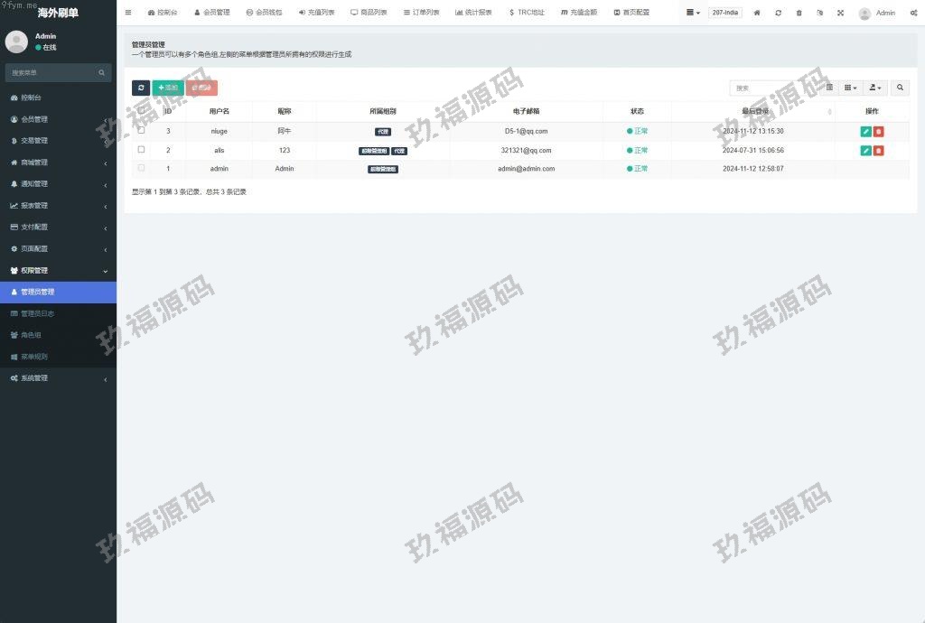Image resolution: width=925 pixels, height=623 pixels.
Task: Check the checkbox for user alis
Action: tap(141, 149)
